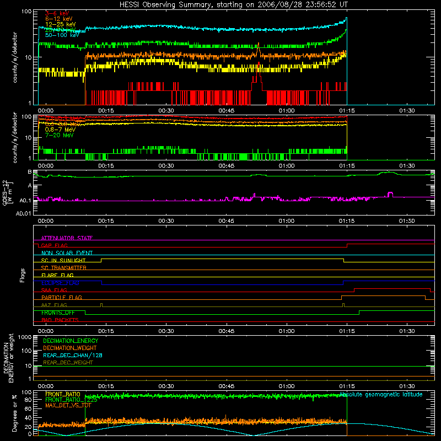The width and height of the screenshot is (441, 441).
Task: Click the FRONT_RATIO_1225 legend label
Action: tap(71, 400)
